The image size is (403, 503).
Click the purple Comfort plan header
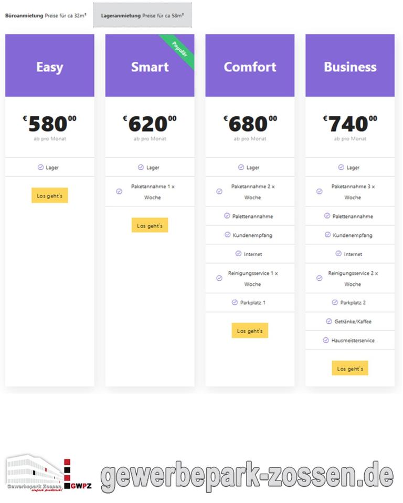pos(250,66)
